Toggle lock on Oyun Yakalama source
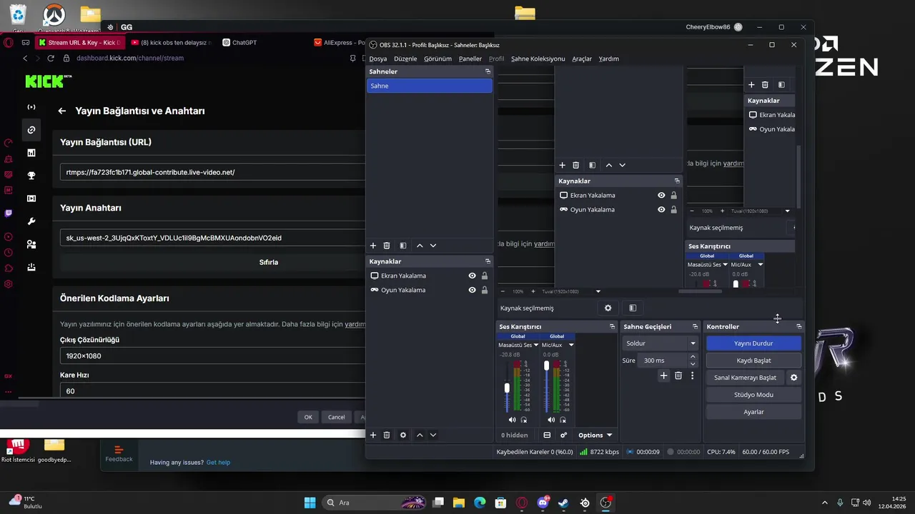Screen dimensions: 915x514 (485, 290)
